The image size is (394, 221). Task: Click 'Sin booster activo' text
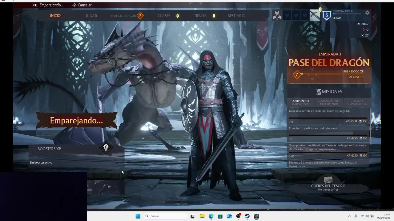(41, 162)
